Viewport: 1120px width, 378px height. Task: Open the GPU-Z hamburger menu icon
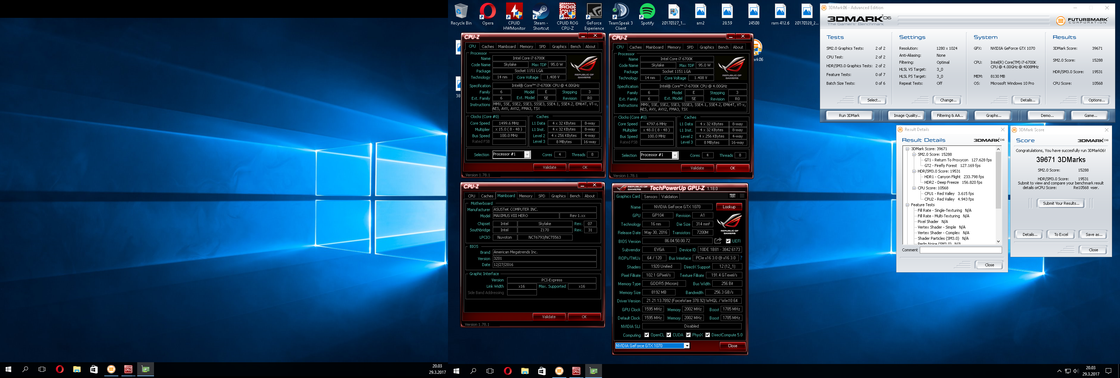click(742, 196)
